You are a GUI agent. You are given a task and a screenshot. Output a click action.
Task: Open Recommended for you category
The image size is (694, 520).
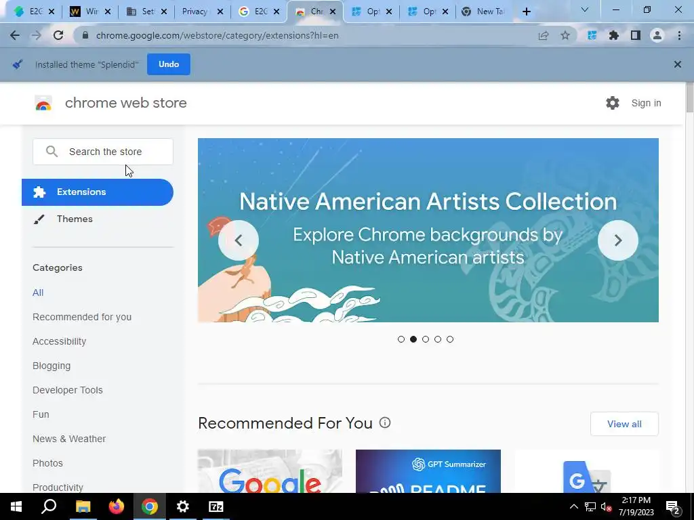(x=82, y=317)
